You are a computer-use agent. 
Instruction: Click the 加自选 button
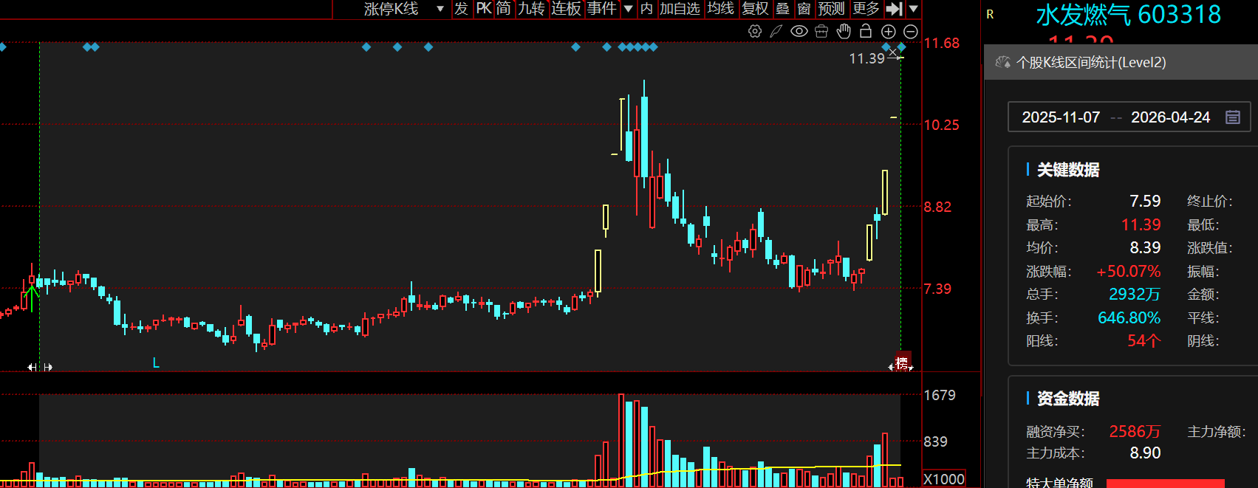680,9
